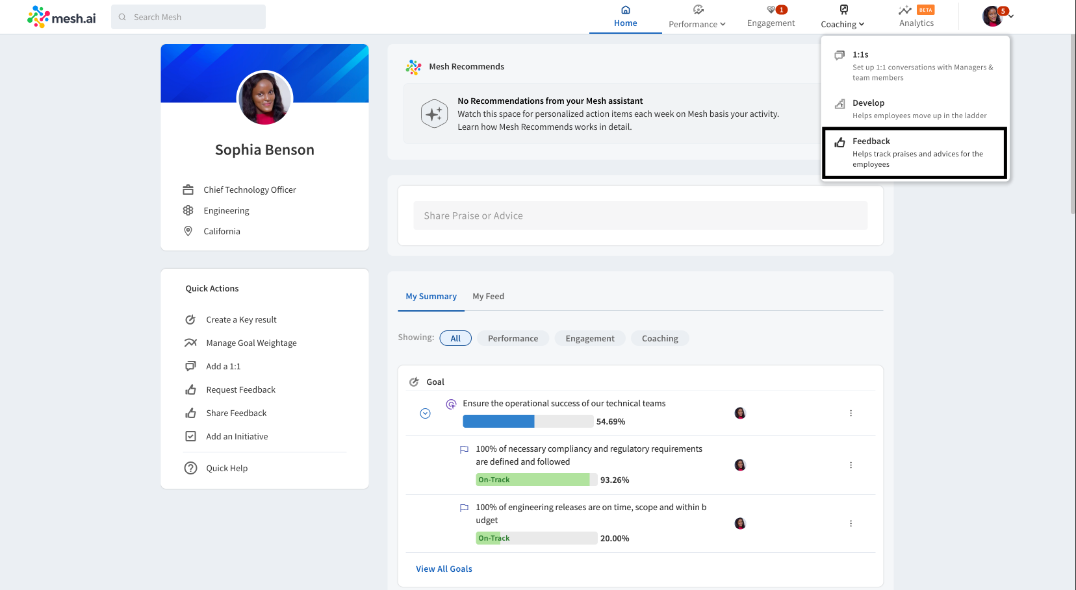Go to Home in top navigation
1076x590 pixels.
pyautogui.click(x=626, y=17)
